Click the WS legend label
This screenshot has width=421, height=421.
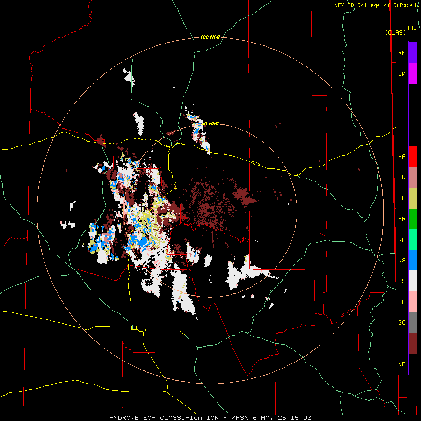coord(401,261)
